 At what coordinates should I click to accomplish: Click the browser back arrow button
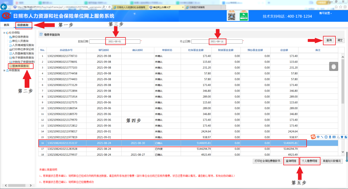[4, 7]
